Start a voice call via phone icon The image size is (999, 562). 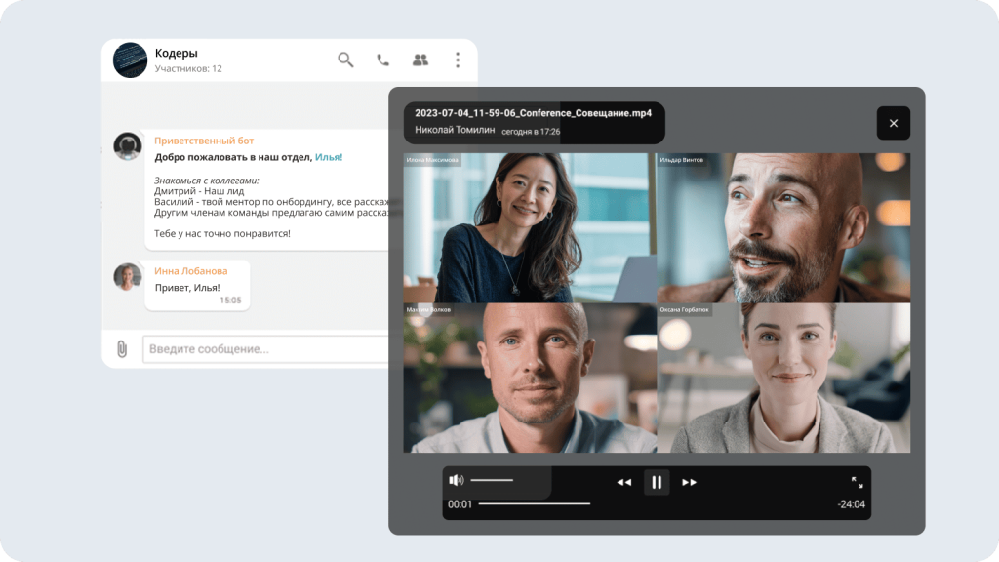click(382, 60)
